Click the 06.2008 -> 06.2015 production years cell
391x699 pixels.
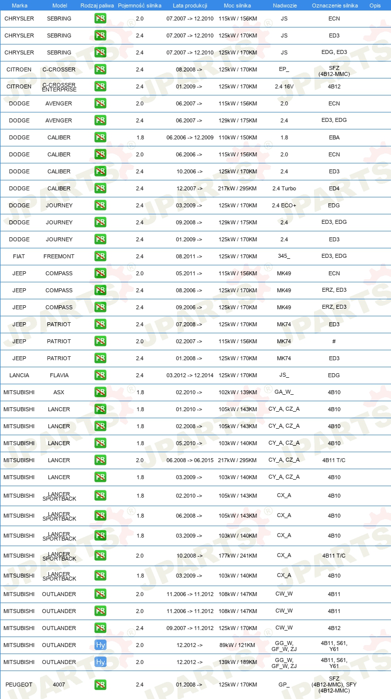[x=190, y=461]
